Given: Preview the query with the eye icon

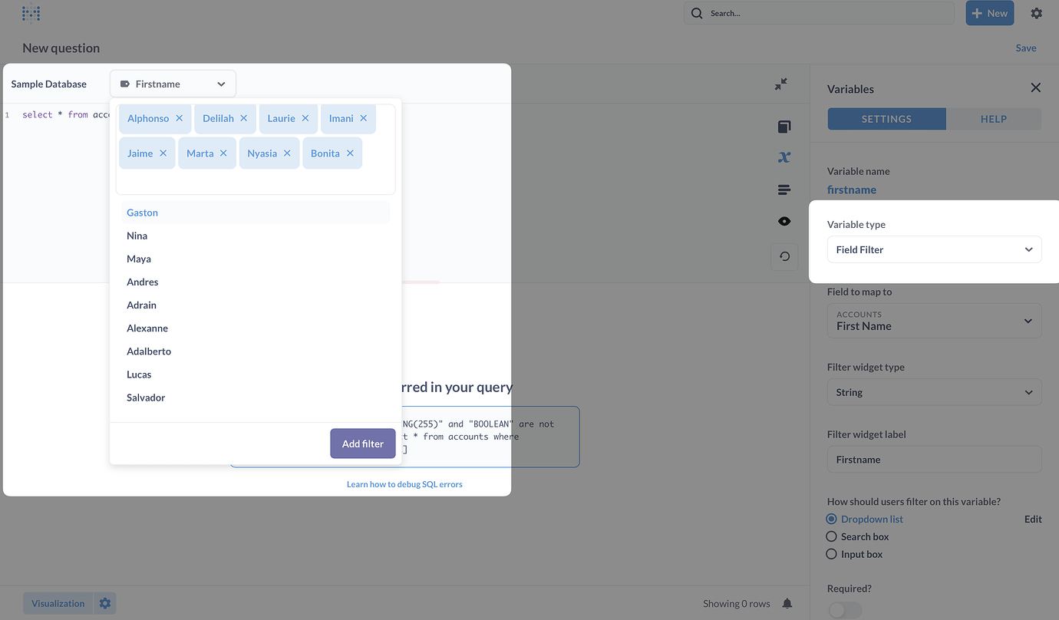Looking at the screenshot, I should pos(784,221).
